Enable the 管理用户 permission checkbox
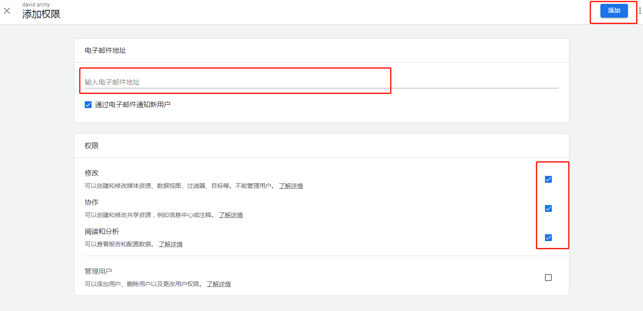This screenshot has height=311, width=643. click(548, 277)
